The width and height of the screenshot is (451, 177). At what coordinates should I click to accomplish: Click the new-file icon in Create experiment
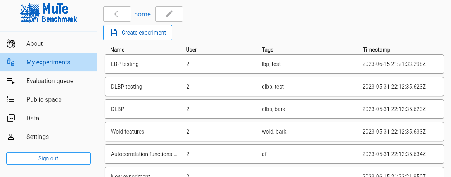[x=114, y=33]
